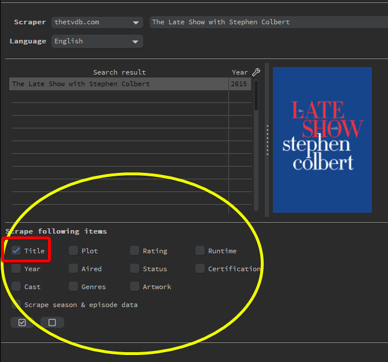The image size is (388, 362).
Task: Uncheck the Title checkbox
Action: [16, 250]
